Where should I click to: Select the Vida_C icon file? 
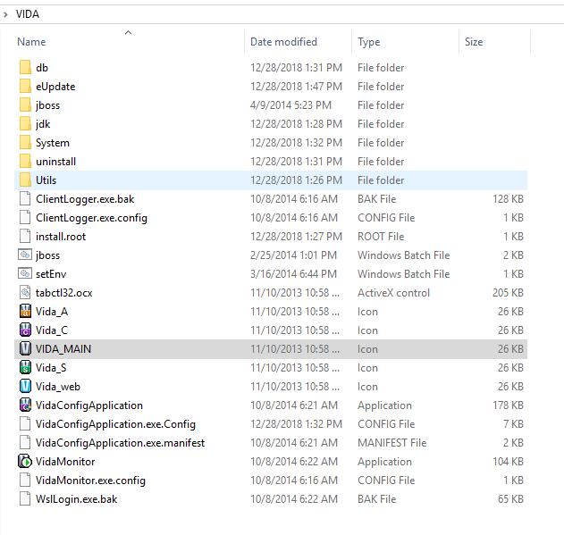click(x=51, y=330)
